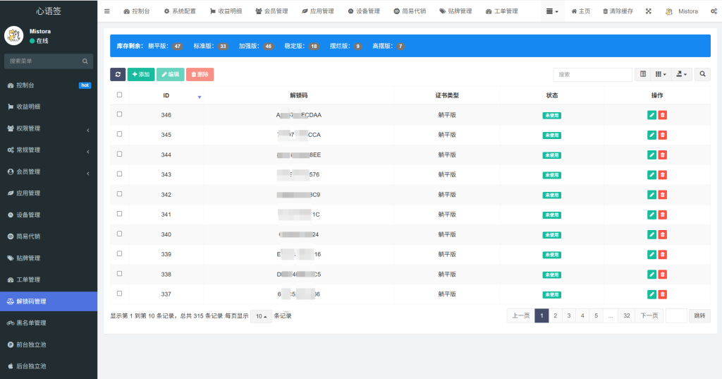
Task: Edit row 338 with green pencil icon
Action: click(651, 275)
